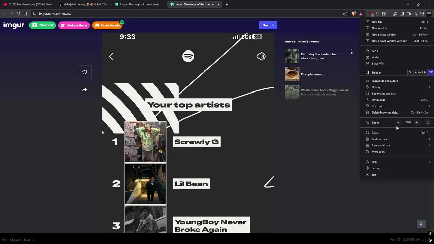434x244 pixels.
Task: Click the site info icon in address bar
Action: point(34,14)
